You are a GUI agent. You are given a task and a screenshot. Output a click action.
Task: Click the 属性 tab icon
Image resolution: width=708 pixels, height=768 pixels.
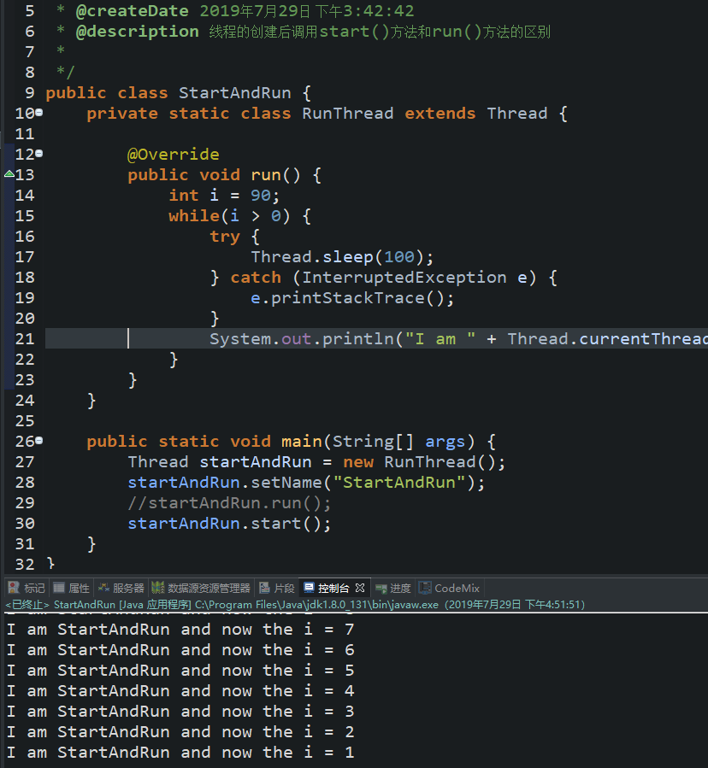point(59,588)
